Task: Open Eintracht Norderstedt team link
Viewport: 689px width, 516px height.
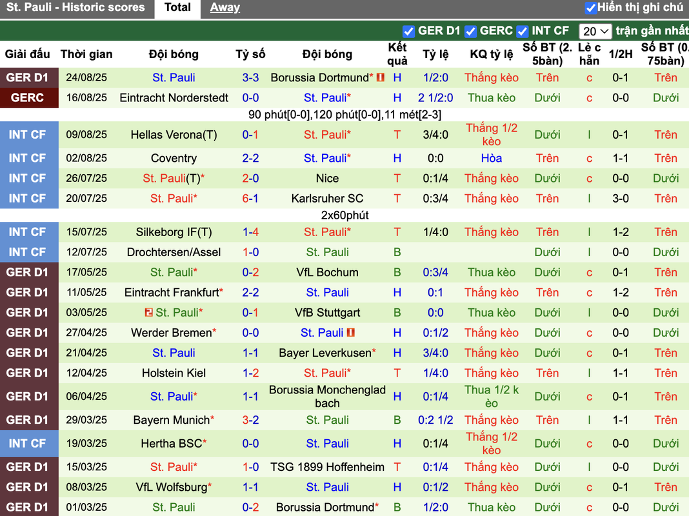Action: click(174, 97)
